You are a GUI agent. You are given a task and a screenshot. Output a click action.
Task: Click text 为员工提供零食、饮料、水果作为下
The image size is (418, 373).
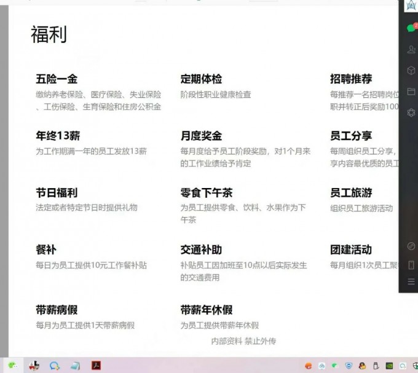(x=243, y=208)
